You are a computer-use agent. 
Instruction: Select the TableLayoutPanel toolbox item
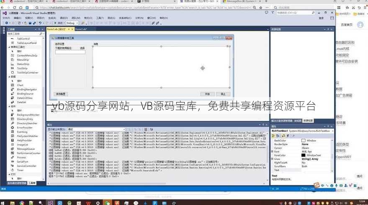pyautogui.click(x=27, y=43)
